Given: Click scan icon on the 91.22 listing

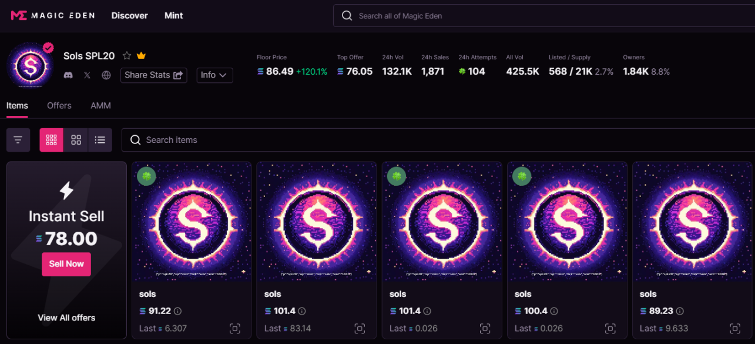Looking at the screenshot, I should click(x=235, y=329).
